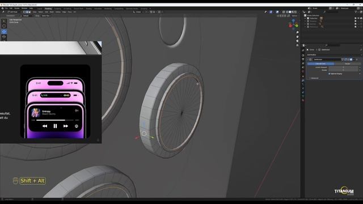Switch to rendered viewport shading

pos(296,12)
